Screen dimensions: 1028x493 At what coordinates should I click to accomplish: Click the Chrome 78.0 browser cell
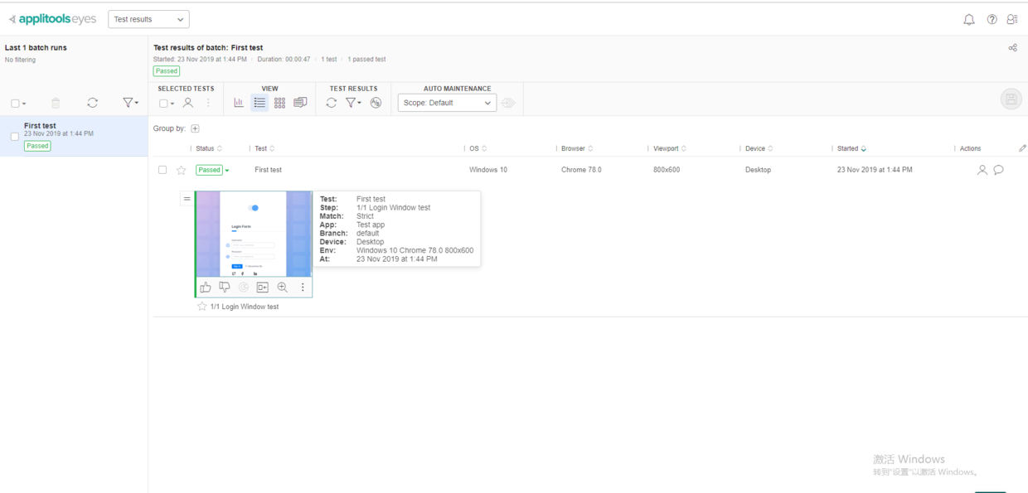[x=581, y=170]
